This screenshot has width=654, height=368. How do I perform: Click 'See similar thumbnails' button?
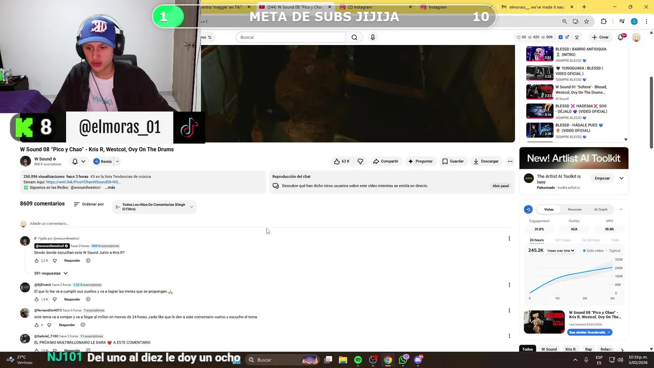(x=590, y=332)
